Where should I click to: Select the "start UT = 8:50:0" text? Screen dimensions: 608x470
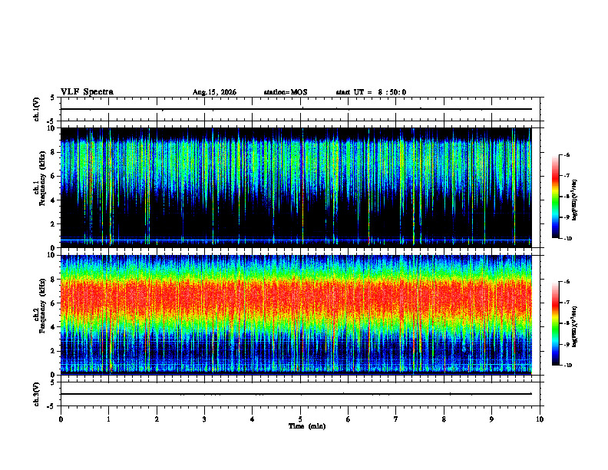tap(371, 92)
